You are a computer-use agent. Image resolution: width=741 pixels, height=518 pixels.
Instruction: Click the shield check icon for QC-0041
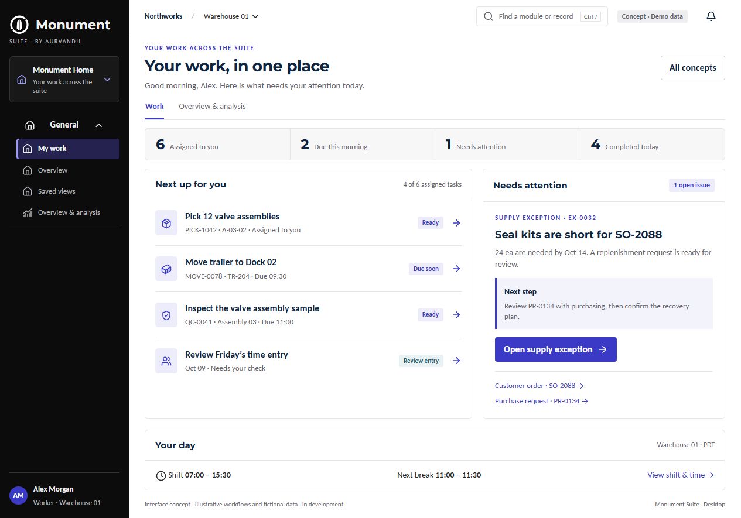coord(166,315)
